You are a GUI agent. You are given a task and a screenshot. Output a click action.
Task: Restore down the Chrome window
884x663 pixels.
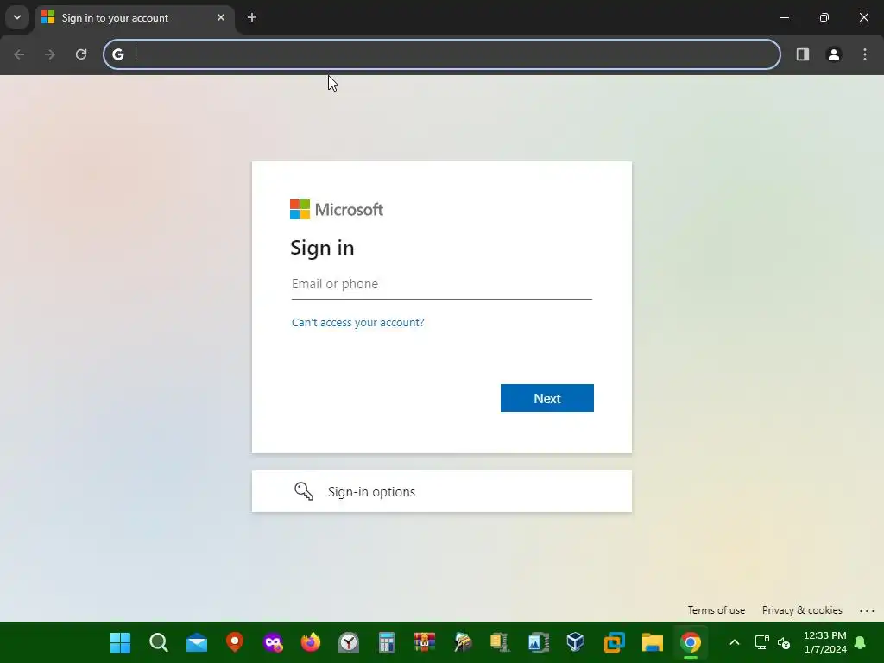[x=824, y=17]
